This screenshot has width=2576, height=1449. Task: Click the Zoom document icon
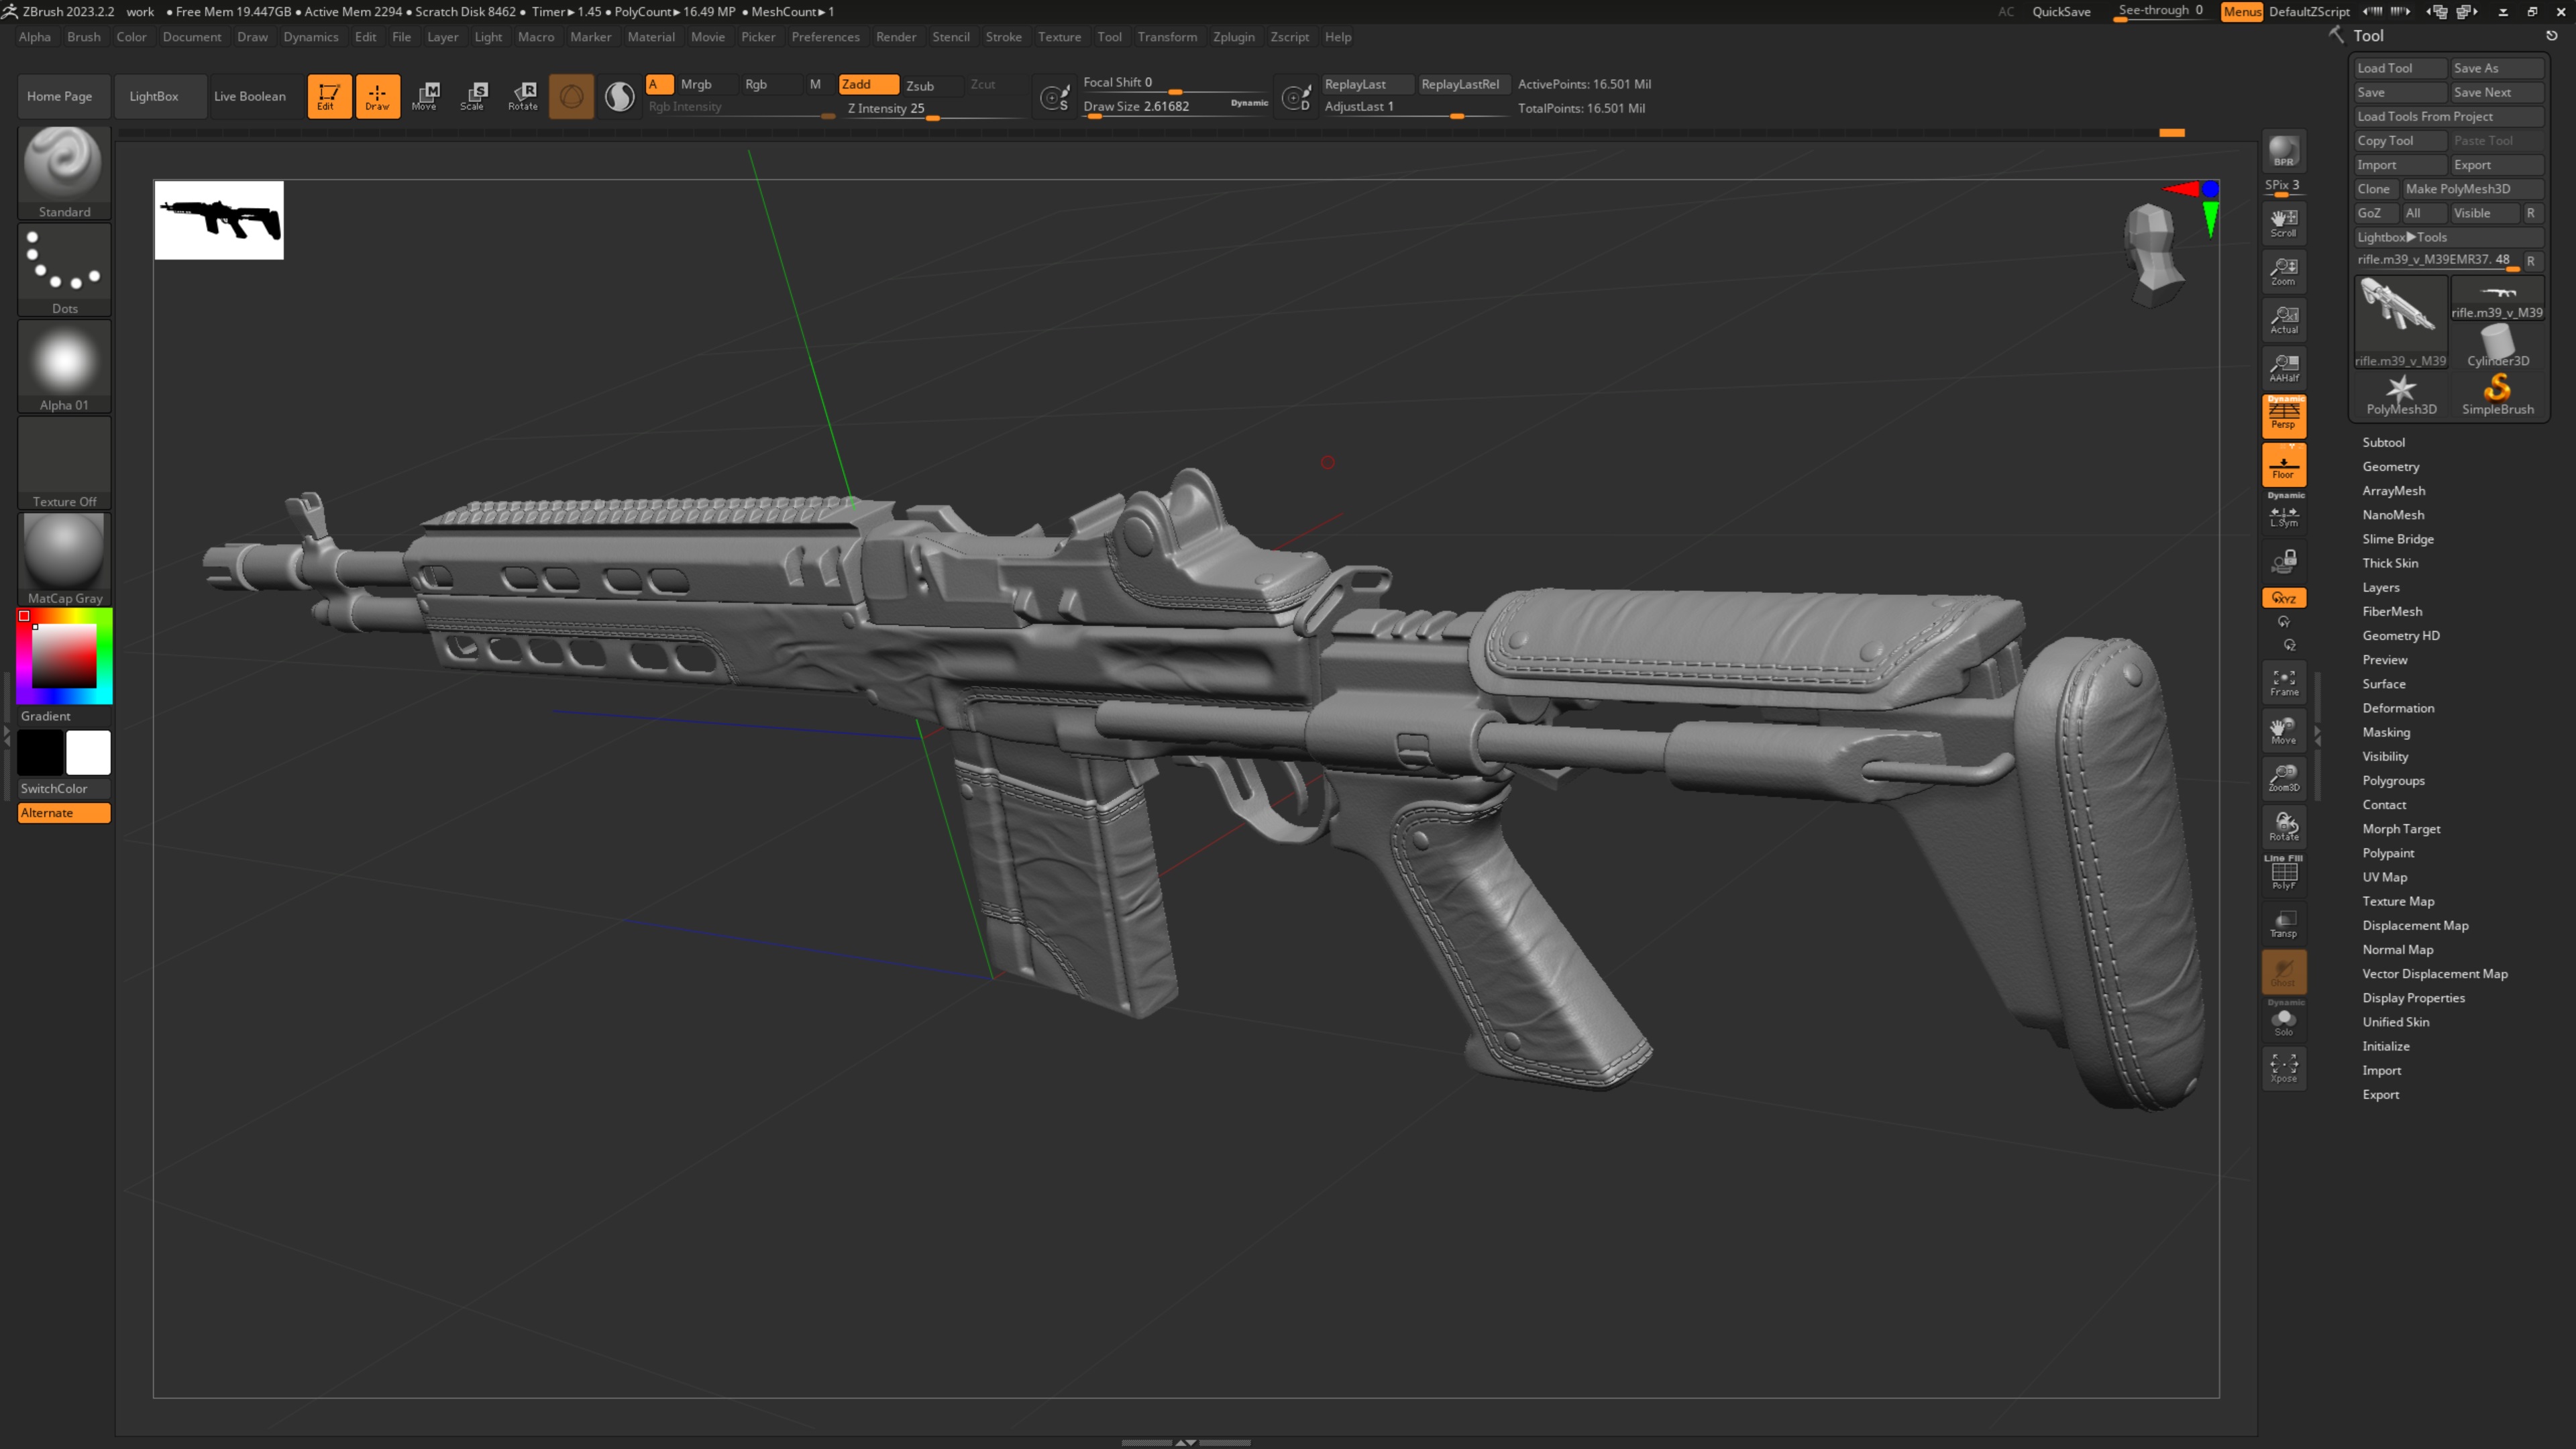click(2284, 271)
